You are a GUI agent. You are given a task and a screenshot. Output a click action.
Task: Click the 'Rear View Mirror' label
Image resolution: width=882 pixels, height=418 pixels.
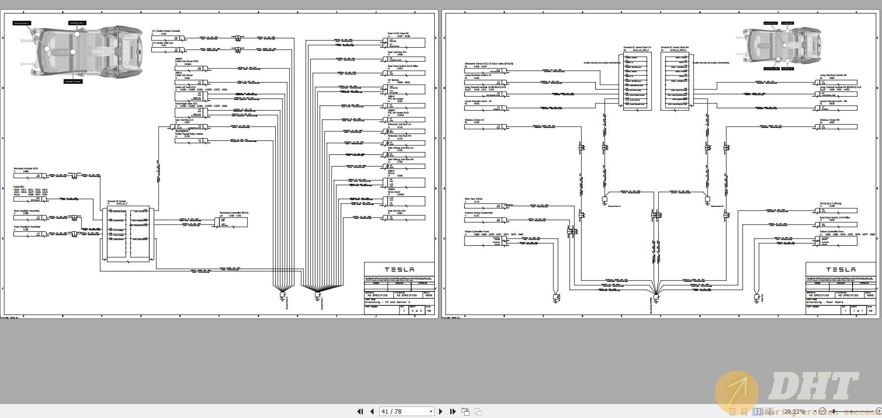tap(473, 199)
